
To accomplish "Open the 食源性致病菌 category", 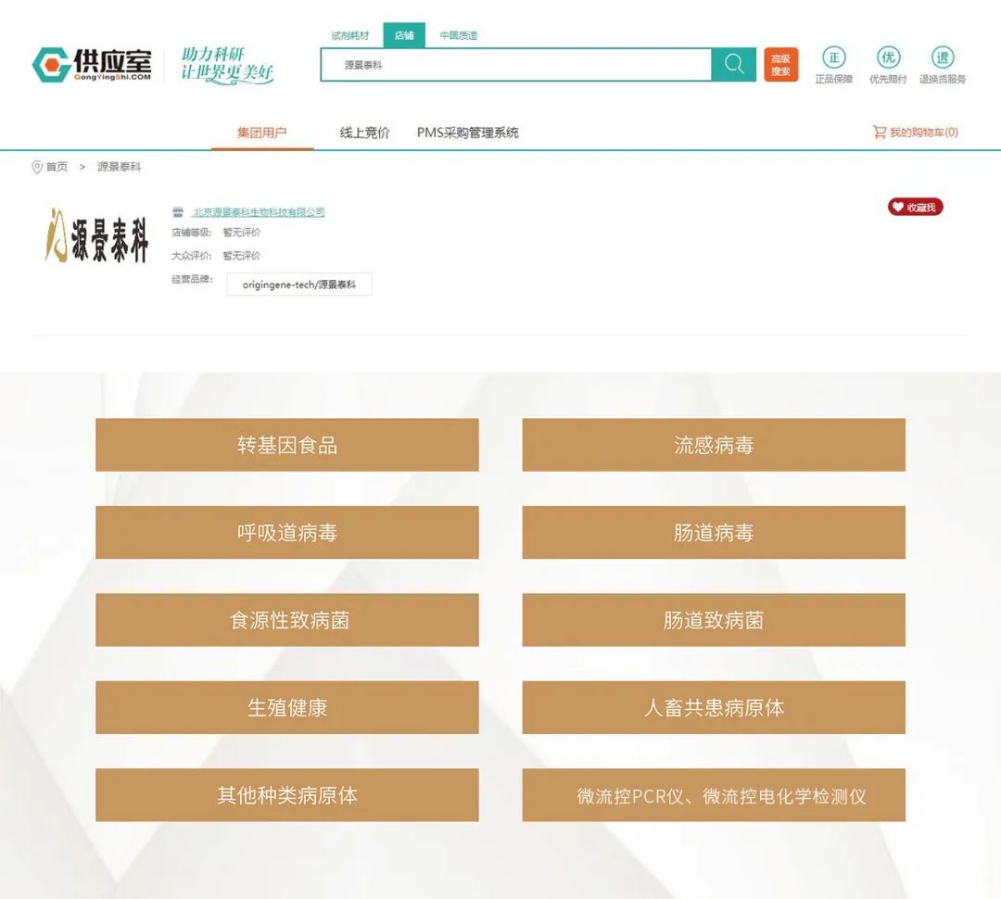I will (287, 620).
